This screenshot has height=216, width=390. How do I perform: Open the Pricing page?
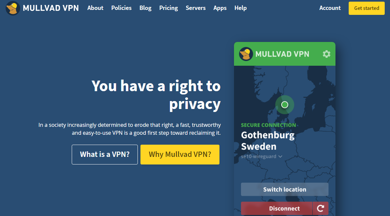coord(169,8)
